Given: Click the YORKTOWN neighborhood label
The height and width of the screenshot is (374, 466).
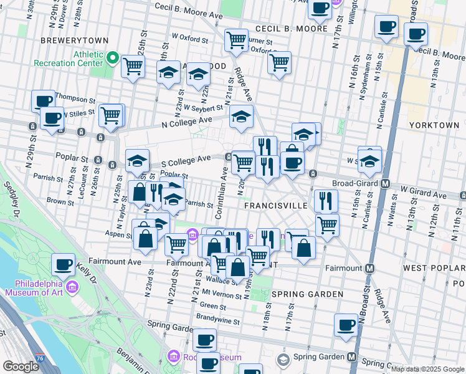Looking at the screenshot, I should (434, 125).
